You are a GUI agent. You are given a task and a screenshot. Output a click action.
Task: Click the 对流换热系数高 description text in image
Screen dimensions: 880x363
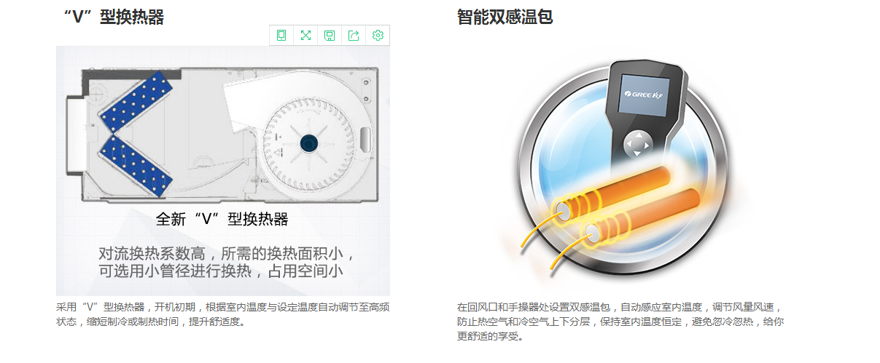(x=228, y=263)
